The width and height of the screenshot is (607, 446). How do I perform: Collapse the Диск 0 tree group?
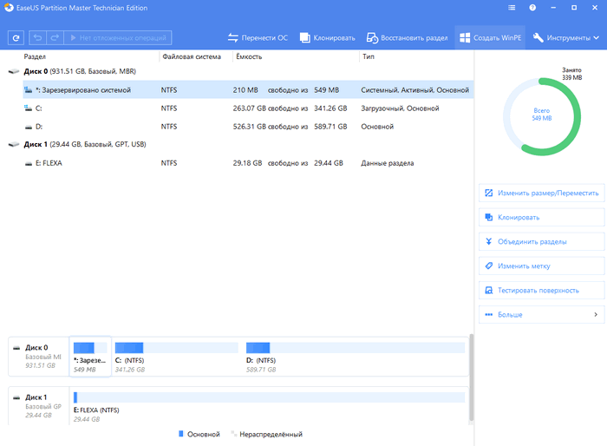tap(13, 72)
